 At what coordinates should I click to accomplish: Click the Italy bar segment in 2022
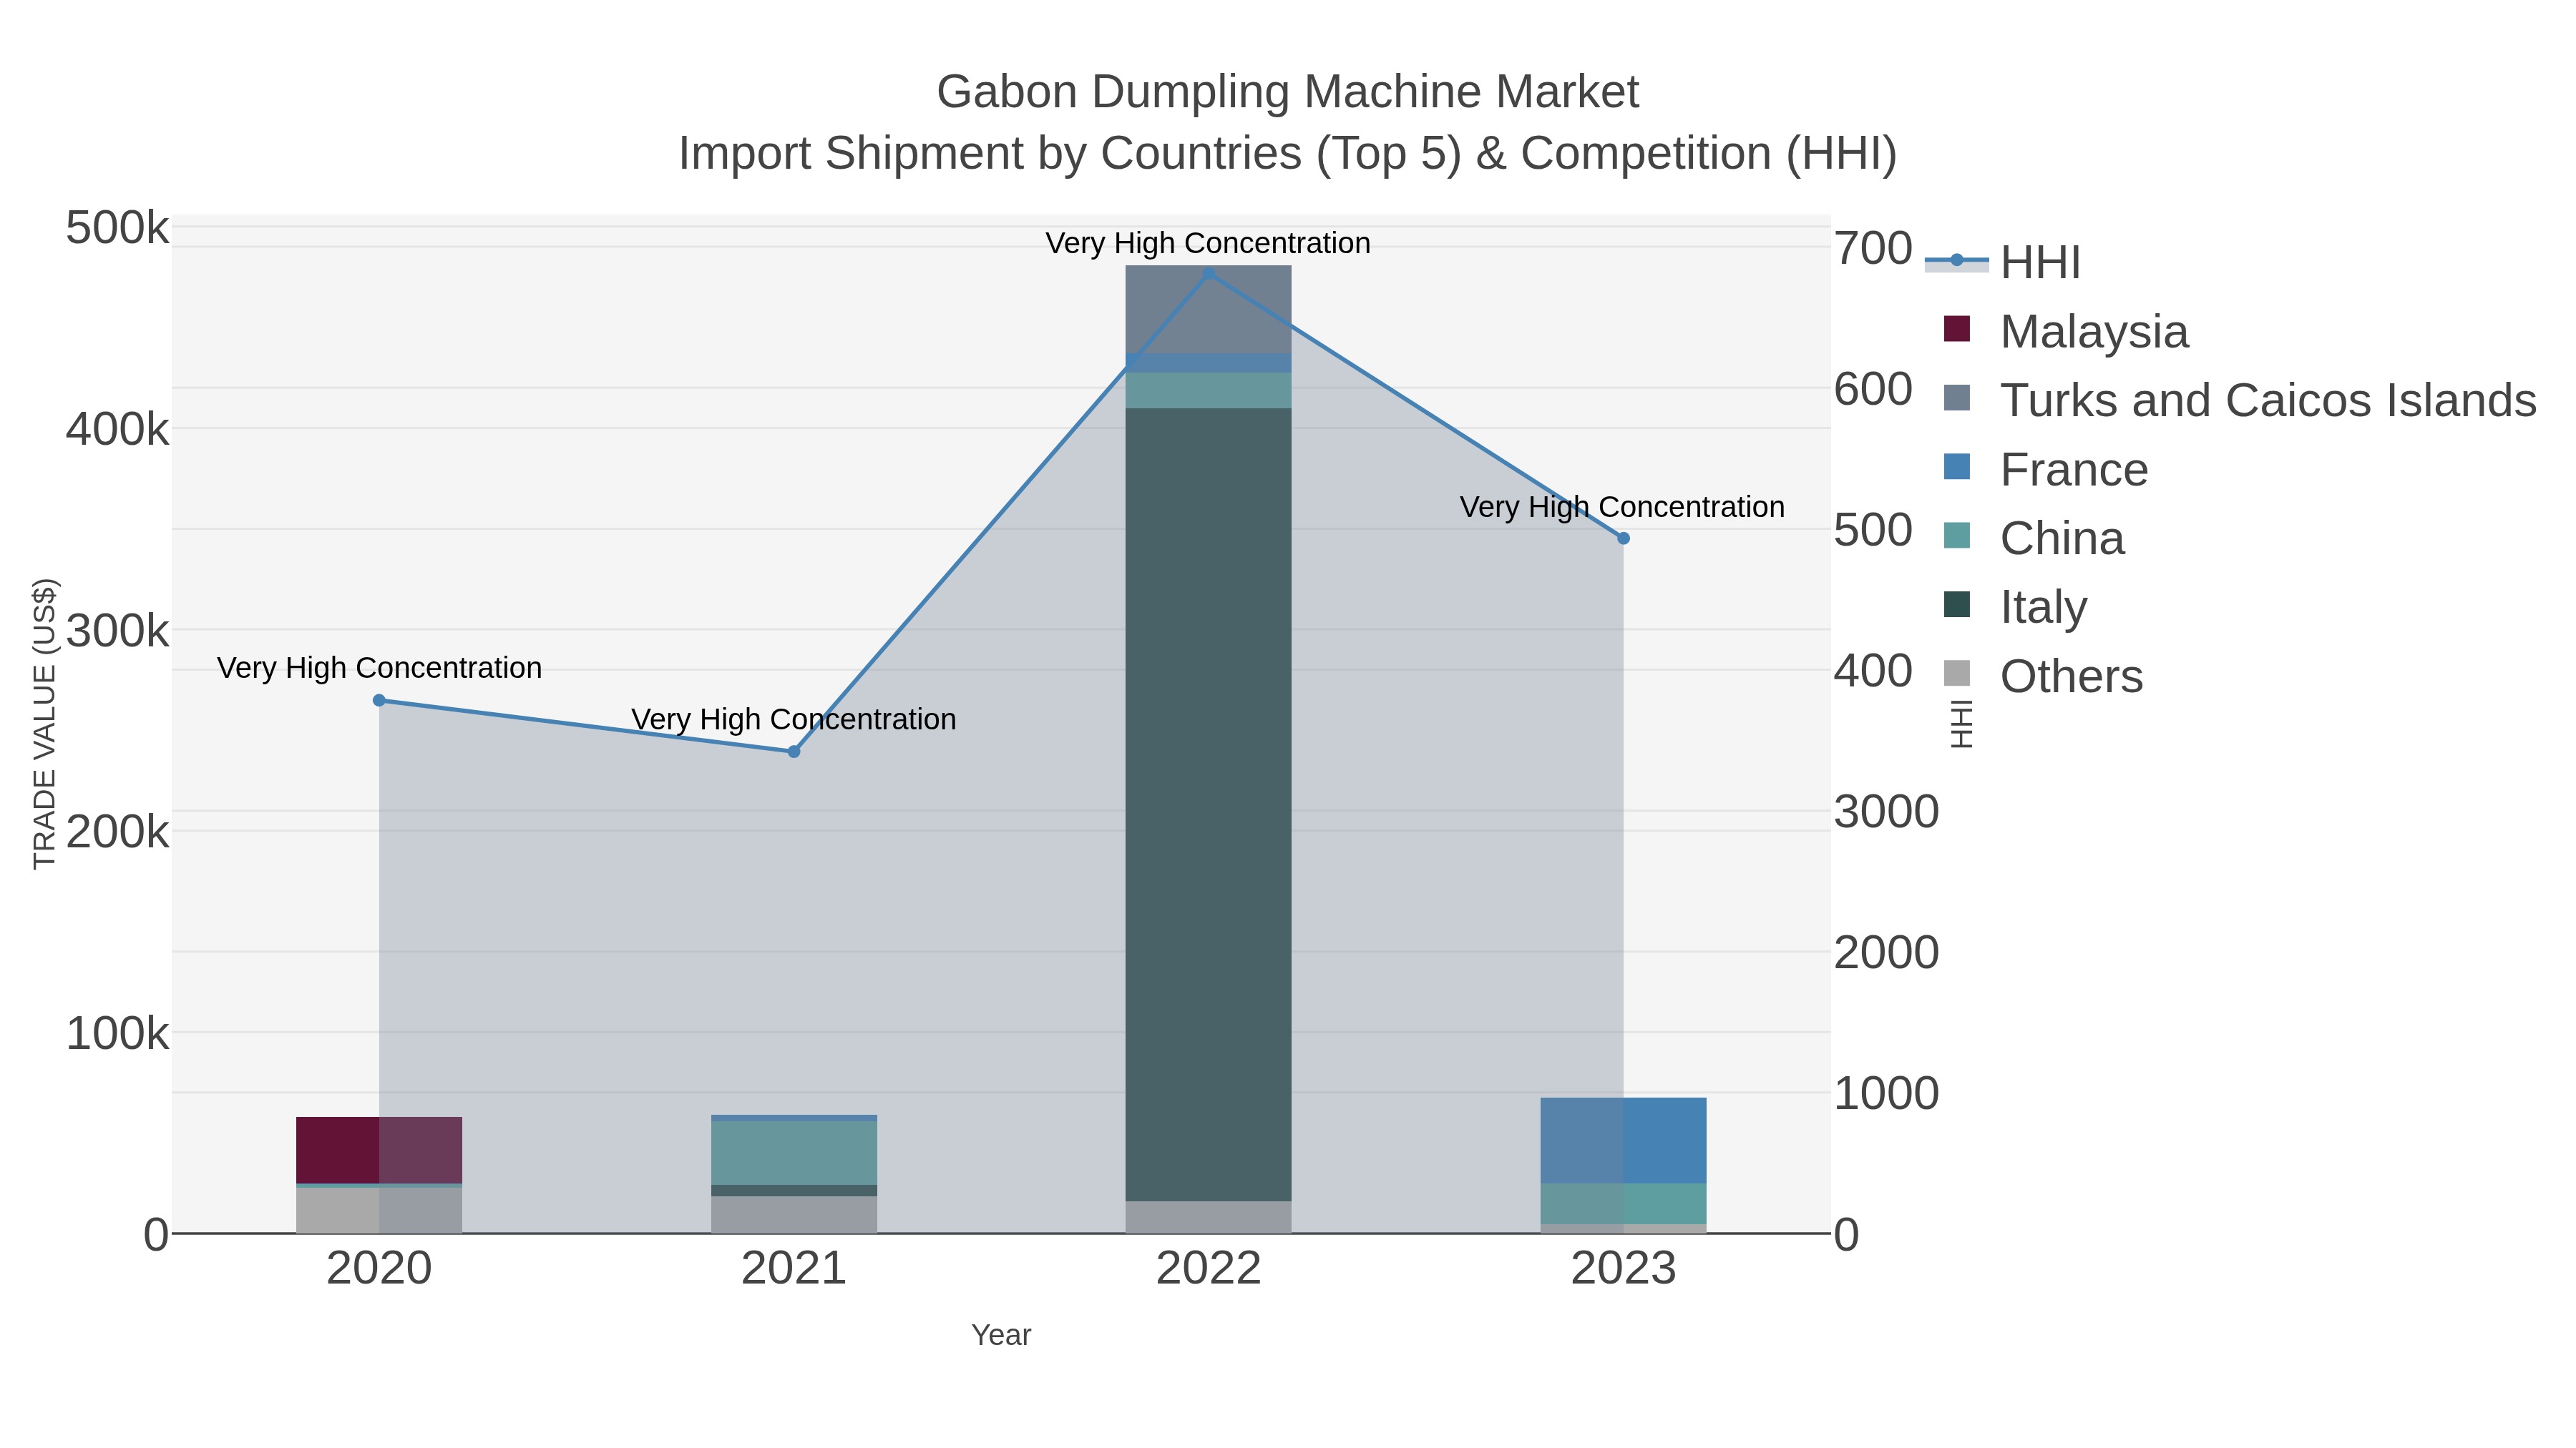[x=1208, y=804]
